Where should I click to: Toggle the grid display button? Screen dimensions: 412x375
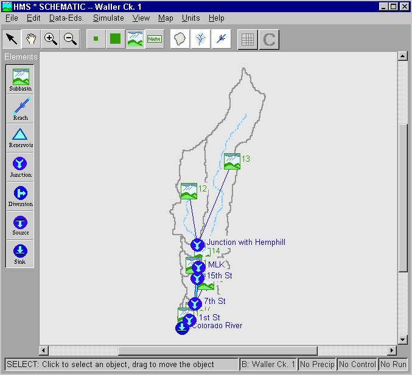pos(248,39)
